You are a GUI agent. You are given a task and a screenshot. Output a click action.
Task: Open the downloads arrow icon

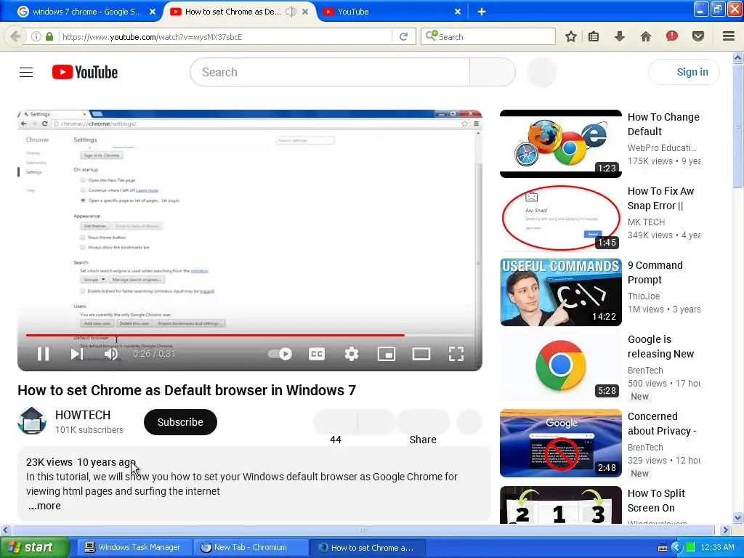tap(620, 36)
